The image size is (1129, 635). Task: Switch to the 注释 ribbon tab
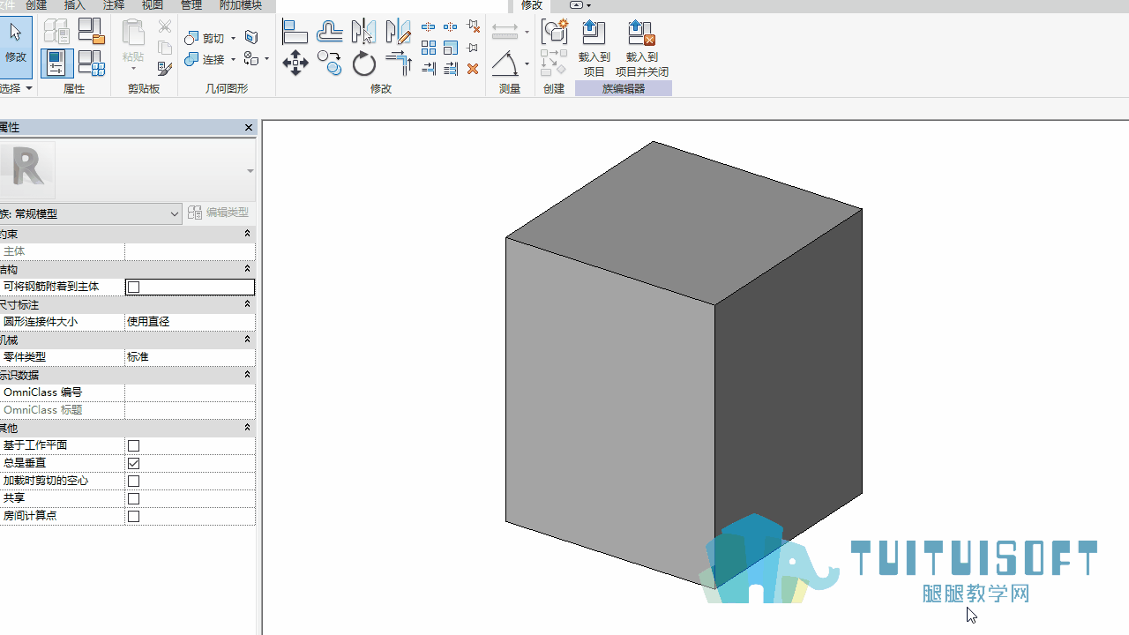click(114, 5)
